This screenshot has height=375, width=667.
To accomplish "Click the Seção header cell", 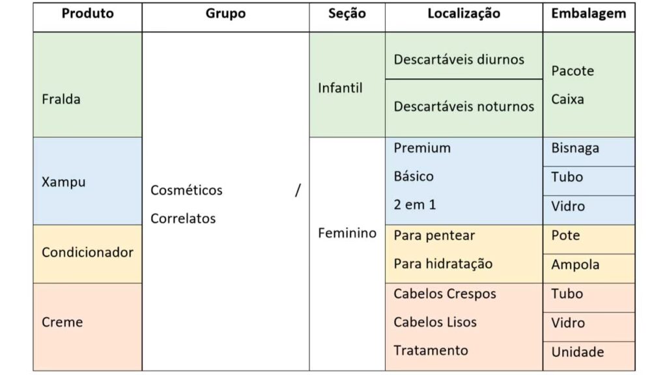I will pos(347,14).
